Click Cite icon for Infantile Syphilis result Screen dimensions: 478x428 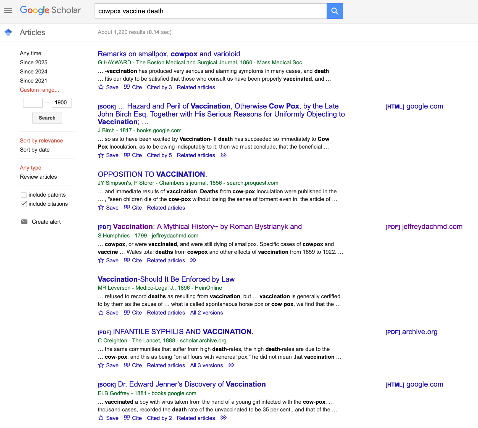127,365
